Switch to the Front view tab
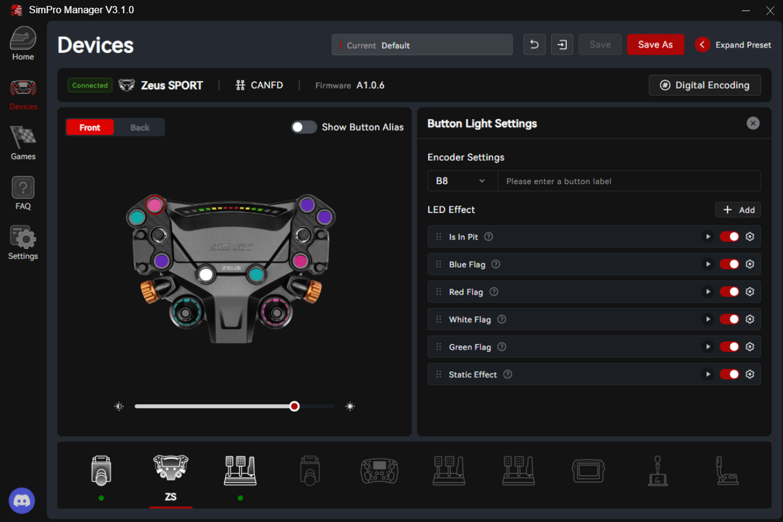Viewport: 783px width, 522px height. 90,127
